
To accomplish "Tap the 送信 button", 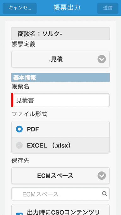I will [x=108, y=8].
